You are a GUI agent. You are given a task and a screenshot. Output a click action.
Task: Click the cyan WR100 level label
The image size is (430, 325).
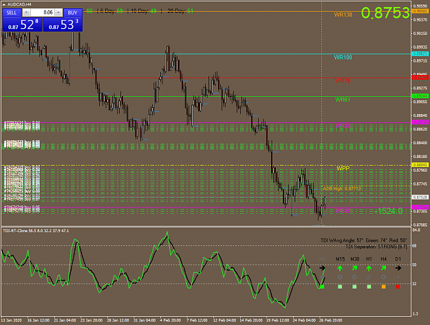(x=343, y=57)
